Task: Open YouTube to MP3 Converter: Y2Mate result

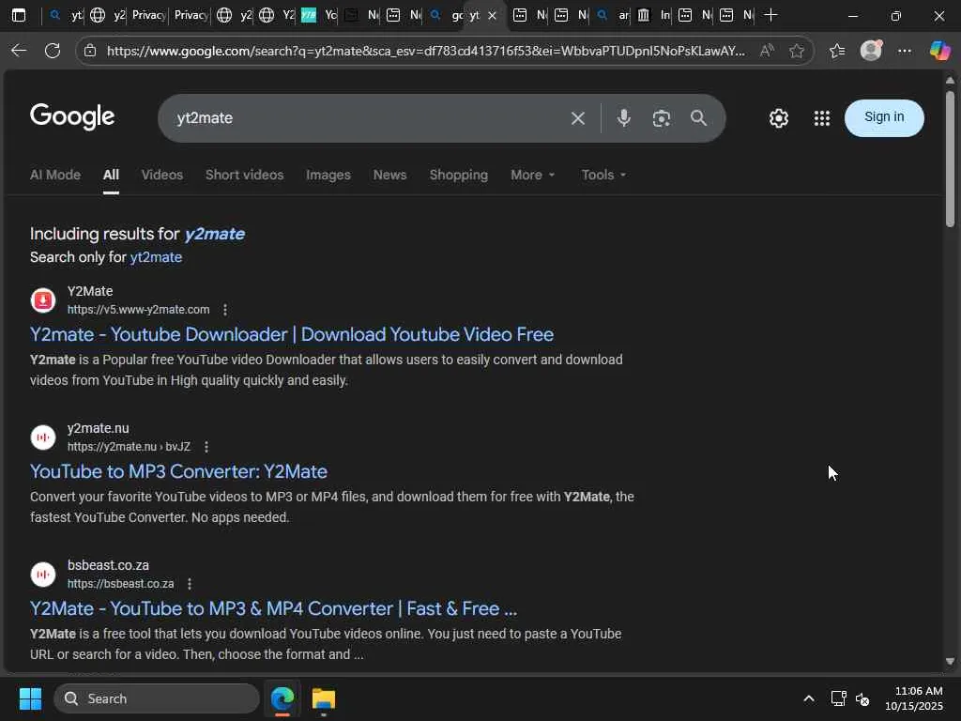Action: pos(178,471)
